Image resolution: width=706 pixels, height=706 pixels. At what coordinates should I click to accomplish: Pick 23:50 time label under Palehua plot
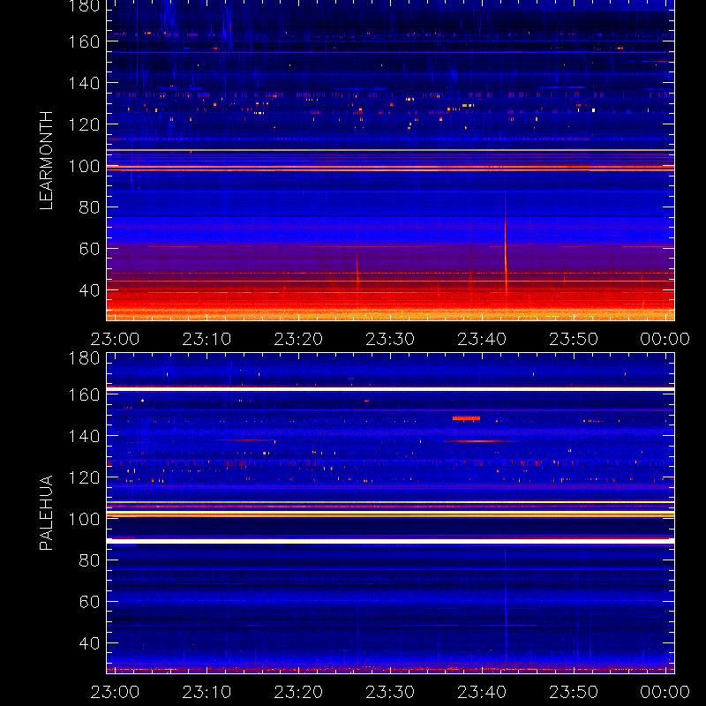pos(574,692)
